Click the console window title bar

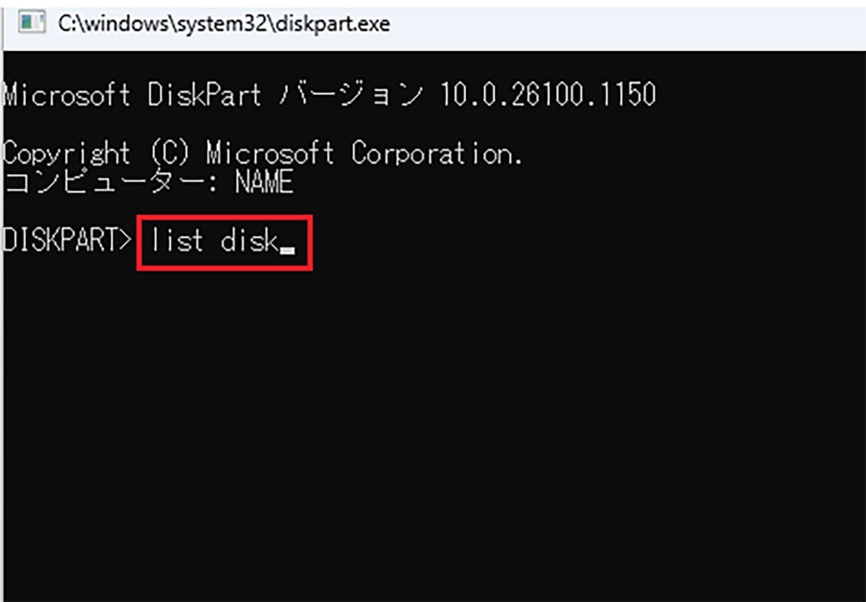[505, 23]
